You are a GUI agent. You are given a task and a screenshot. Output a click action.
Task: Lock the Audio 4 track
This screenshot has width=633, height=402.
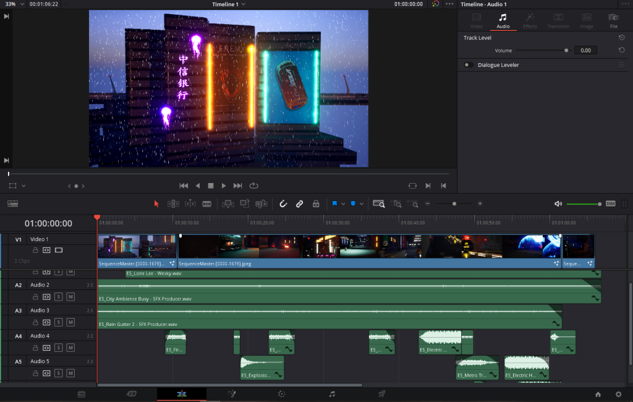coord(35,348)
